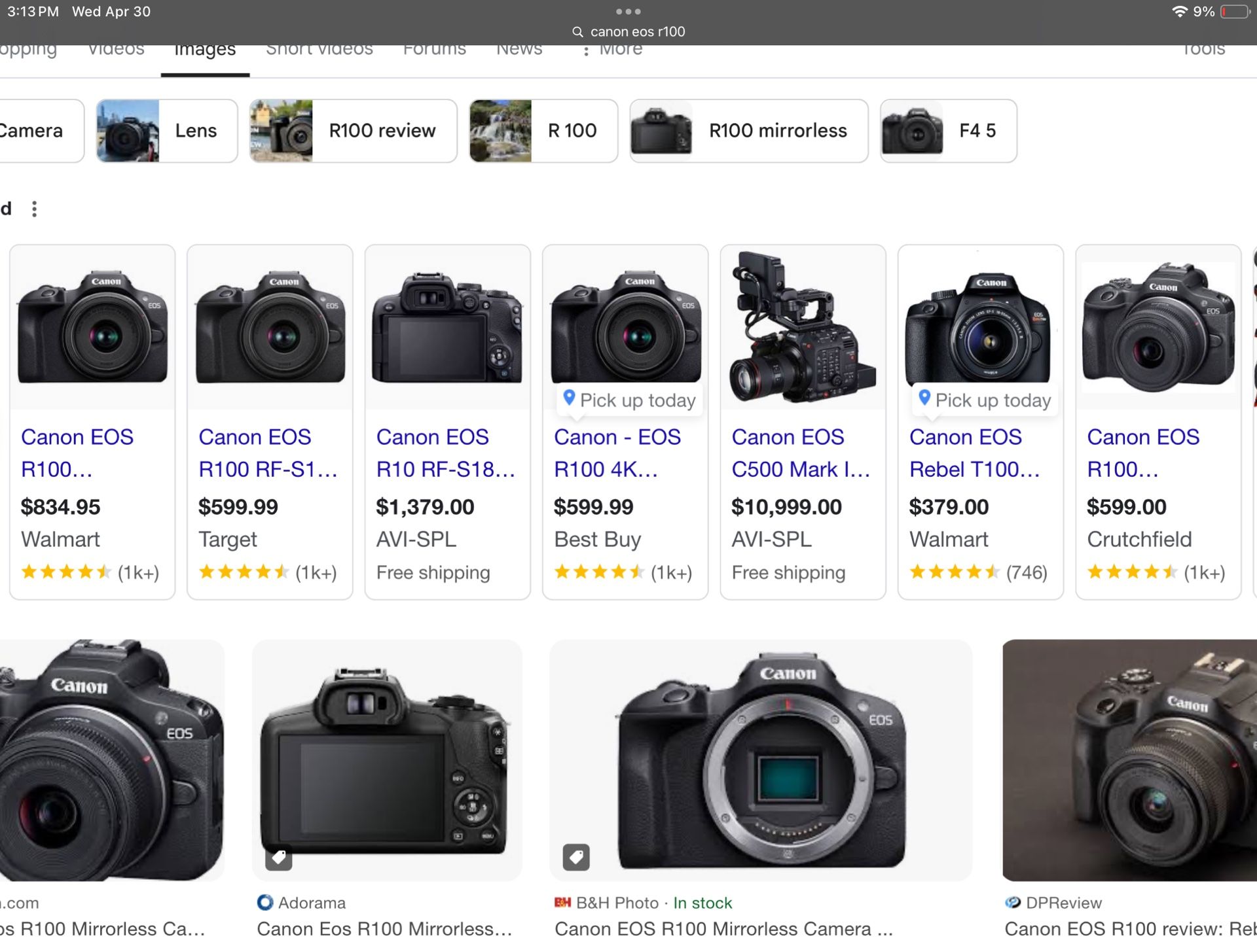Tap the Pick up today pin on the Best Buy listing
1257x942 pixels.
pos(569,398)
